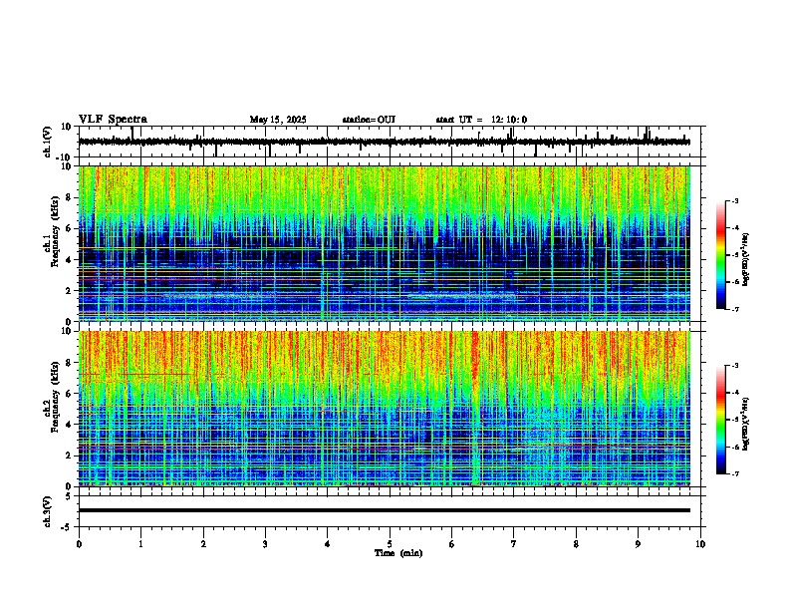Click the flat ch.3 voltage trace line
The width and height of the screenshot is (789, 610).
pos(384,510)
